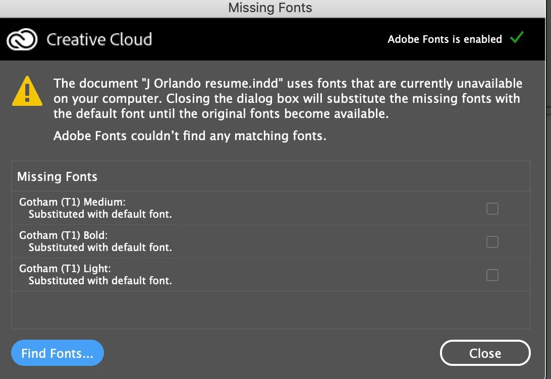Click the 'Adobe Fonts is enabled' status text
This screenshot has height=379, width=551.
pyautogui.click(x=445, y=39)
